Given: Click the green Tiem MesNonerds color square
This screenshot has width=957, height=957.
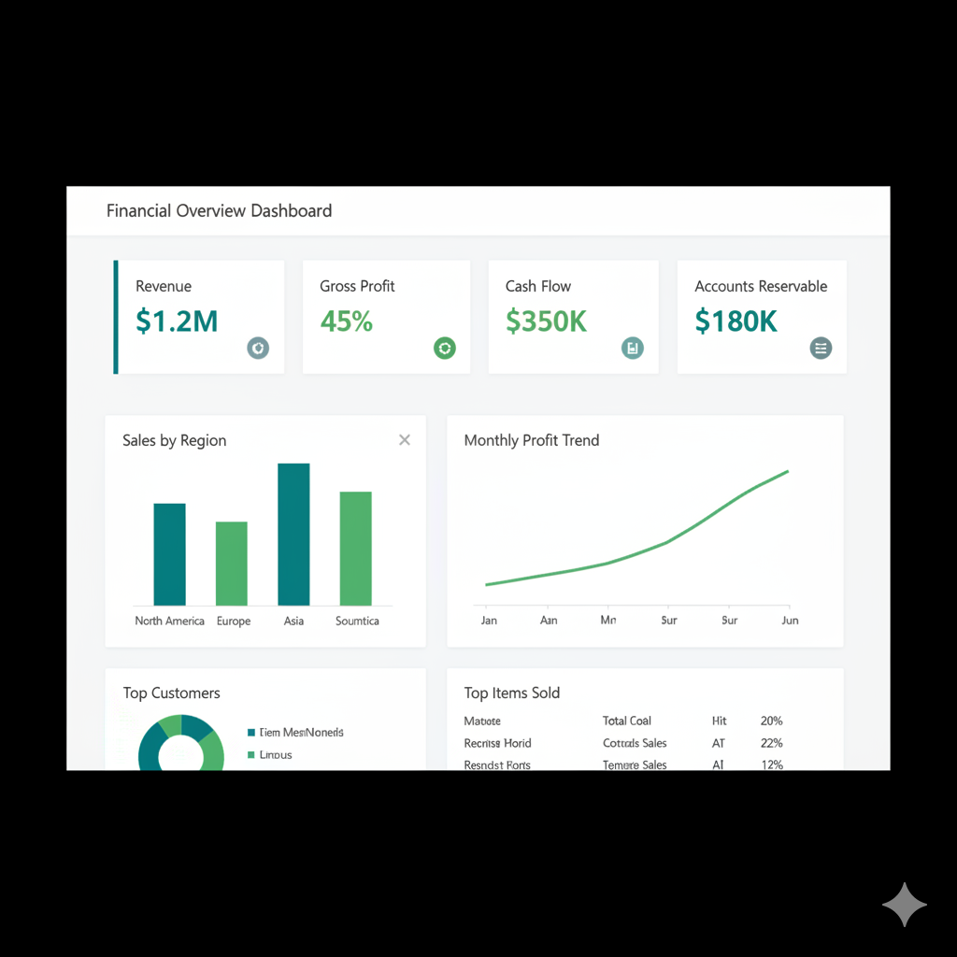Looking at the screenshot, I should pyautogui.click(x=250, y=733).
